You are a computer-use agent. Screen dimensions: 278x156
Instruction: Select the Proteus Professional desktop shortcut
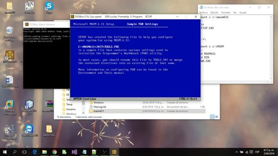pyautogui.click(x=10, y=132)
